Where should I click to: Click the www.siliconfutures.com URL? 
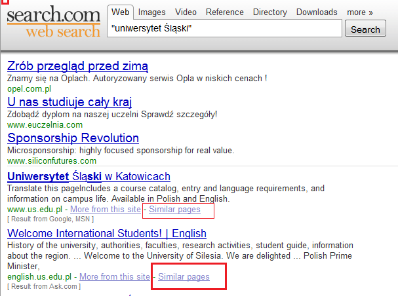point(52,161)
